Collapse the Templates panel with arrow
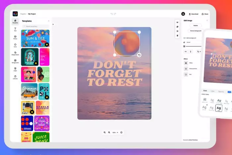This screenshot has width=232, height=155. coord(53,24)
